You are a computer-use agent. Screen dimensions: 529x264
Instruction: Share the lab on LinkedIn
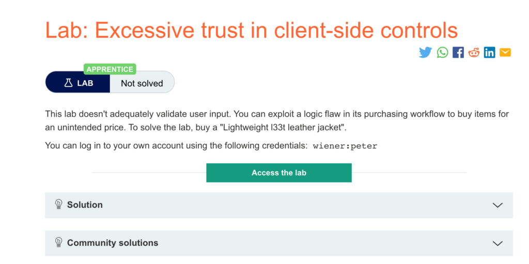click(490, 52)
